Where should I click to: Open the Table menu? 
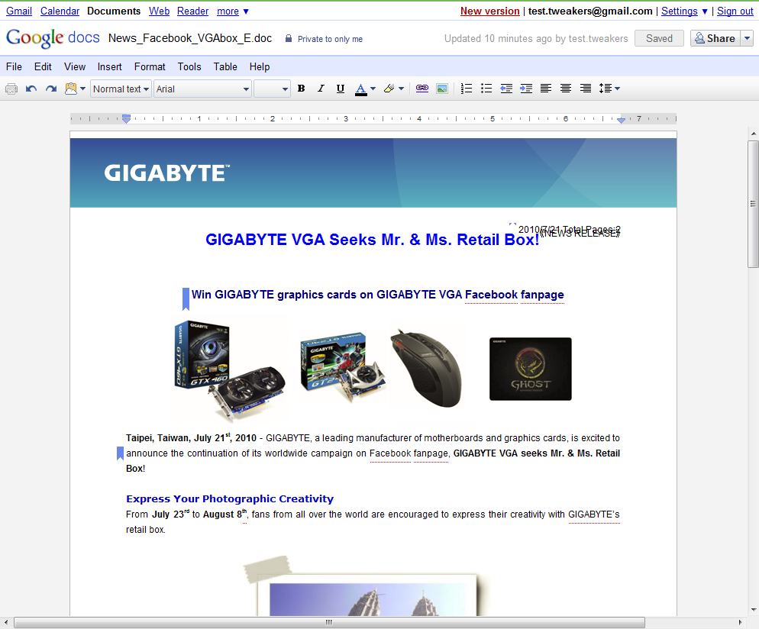(225, 66)
